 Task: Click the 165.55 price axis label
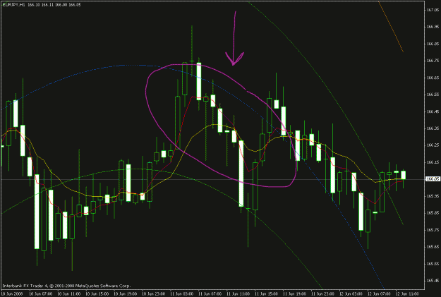tap(433, 264)
